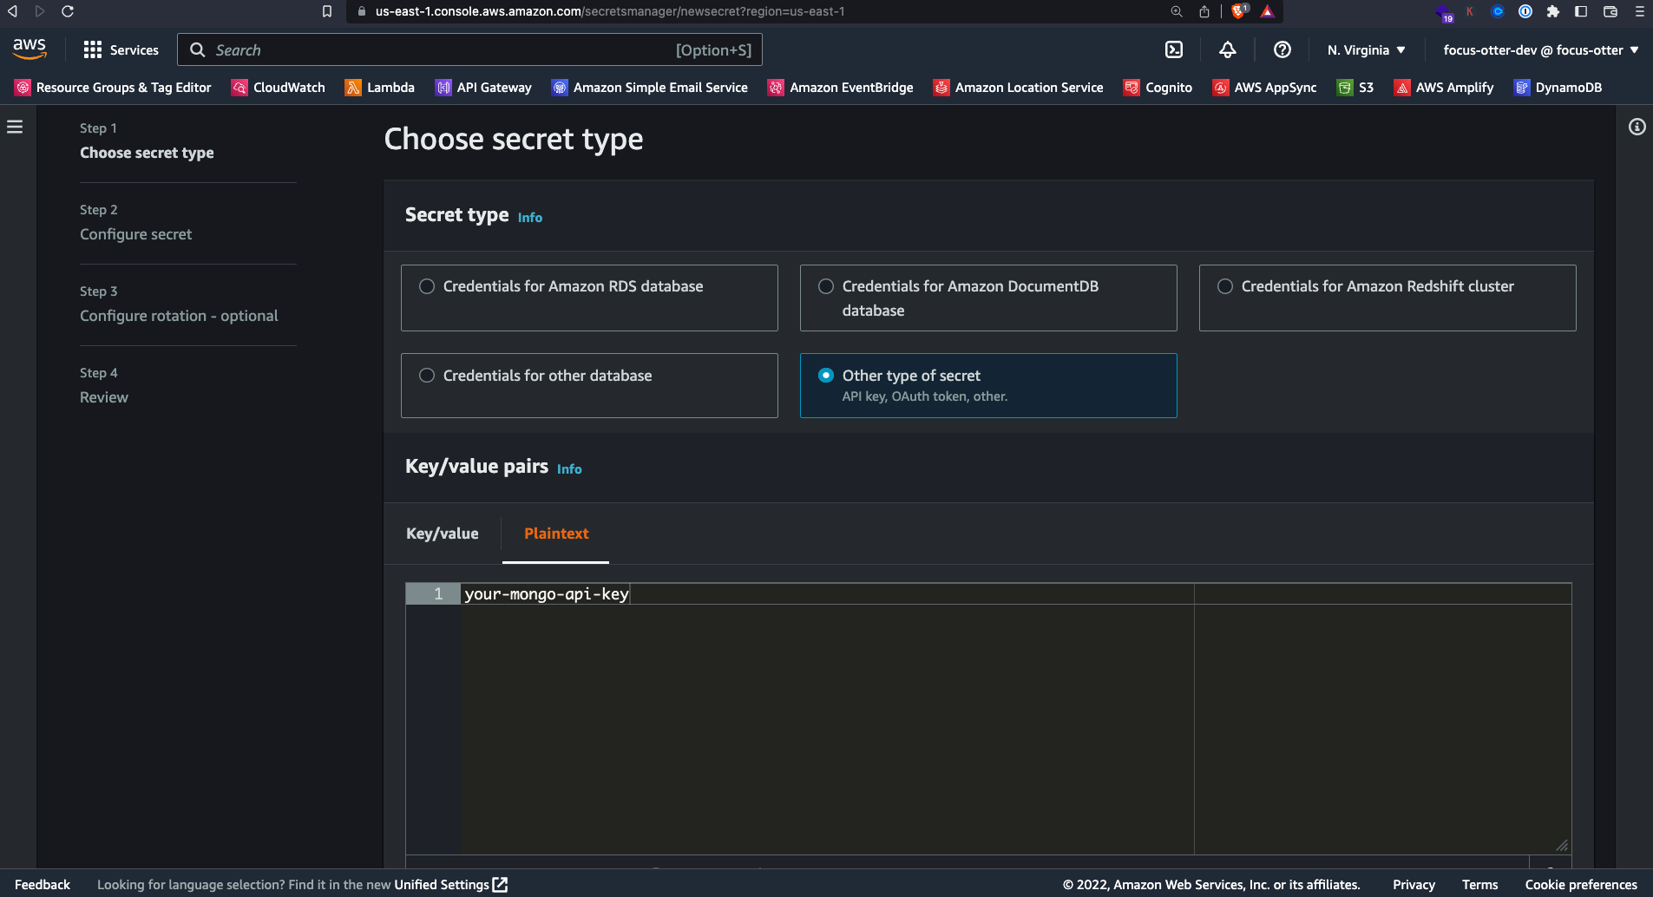Click the page zoom magnifier icon

click(x=1177, y=11)
